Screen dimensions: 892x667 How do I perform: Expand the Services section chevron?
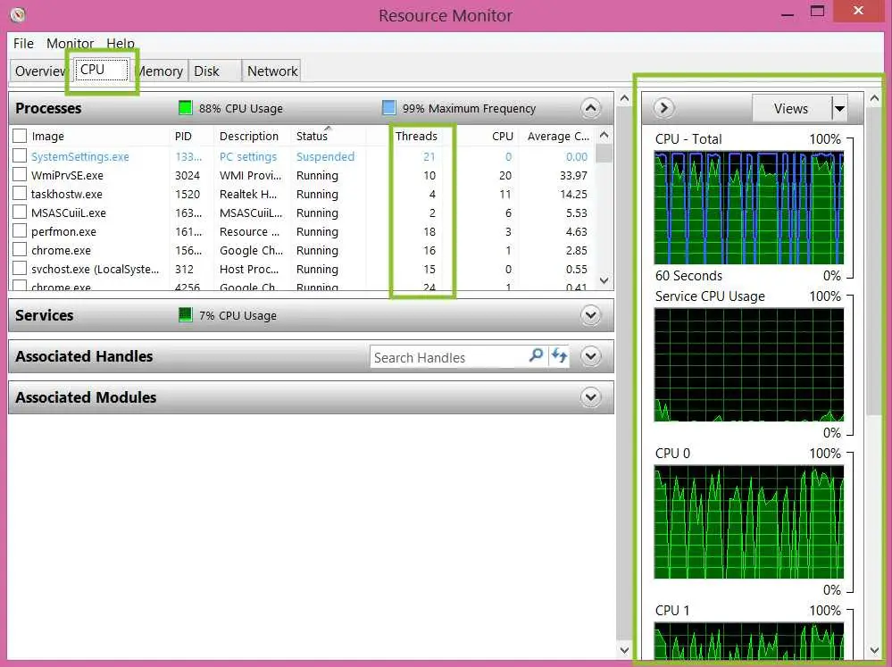[590, 314]
